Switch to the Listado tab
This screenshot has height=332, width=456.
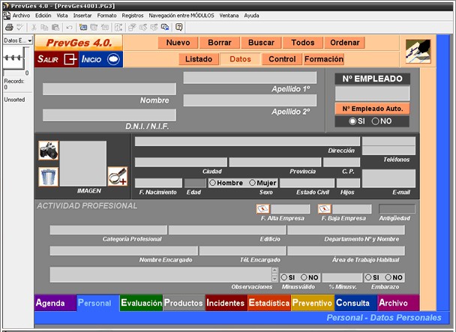199,59
